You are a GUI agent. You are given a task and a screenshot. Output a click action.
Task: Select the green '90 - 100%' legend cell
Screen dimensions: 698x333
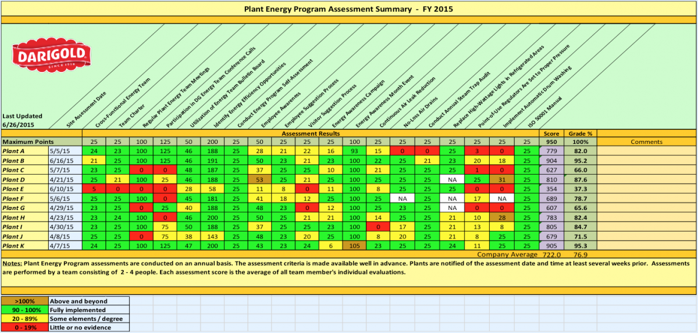coord(25,309)
